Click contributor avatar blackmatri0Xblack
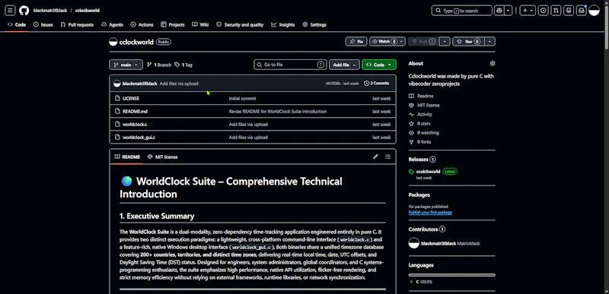The height and width of the screenshot is (294, 609). point(414,243)
